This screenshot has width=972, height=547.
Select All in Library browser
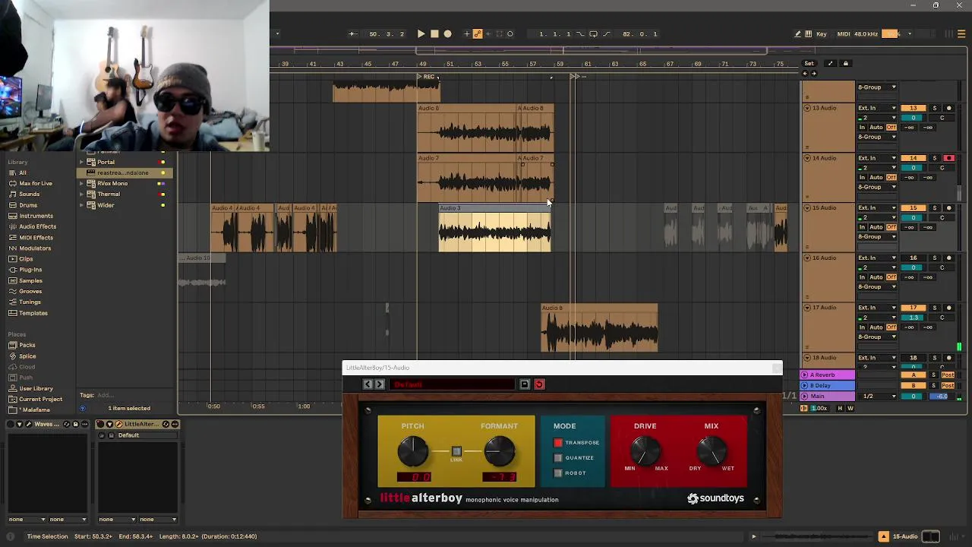pyautogui.click(x=23, y=172)
